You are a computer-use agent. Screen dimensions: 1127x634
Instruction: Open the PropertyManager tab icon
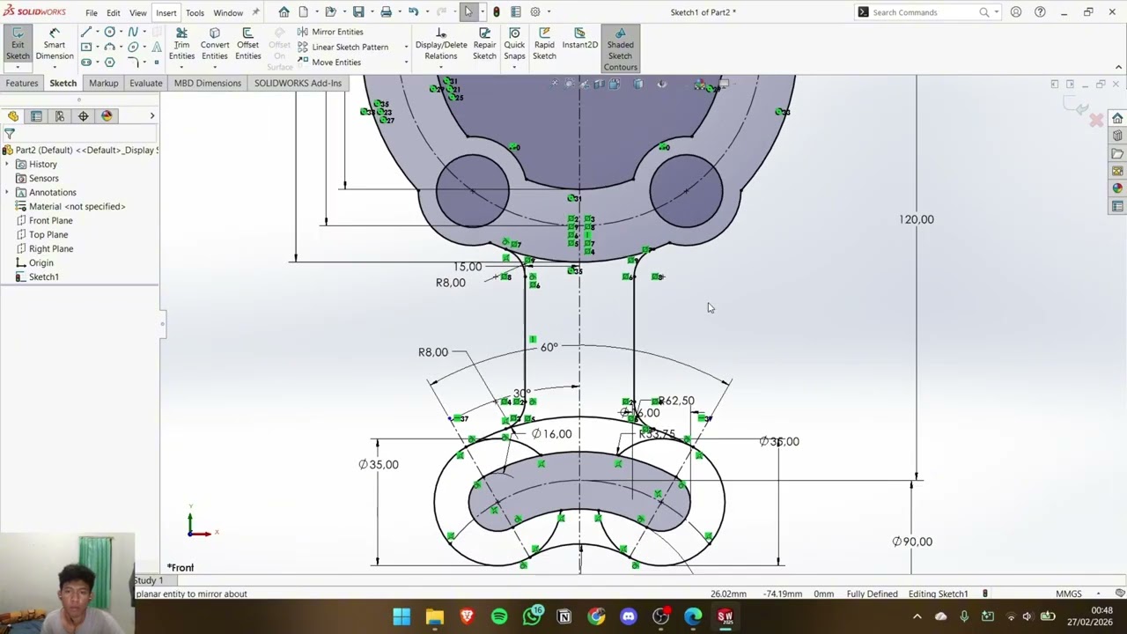pos(36,116)
